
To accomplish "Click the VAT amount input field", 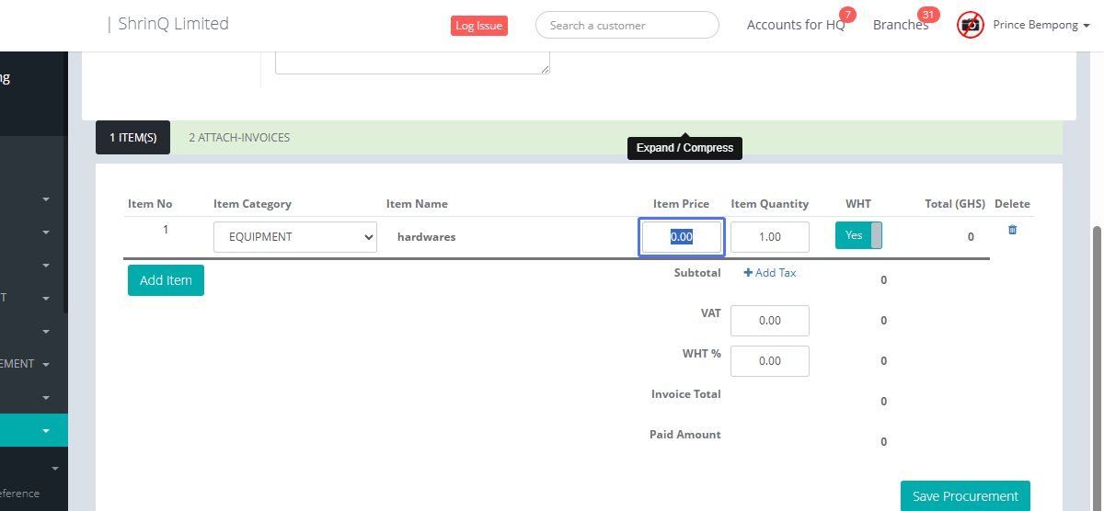I will (769, 321).
